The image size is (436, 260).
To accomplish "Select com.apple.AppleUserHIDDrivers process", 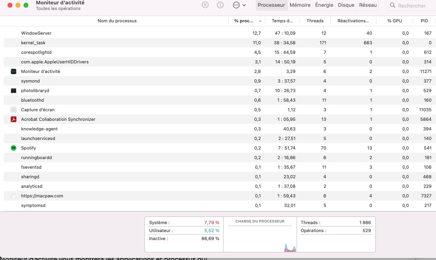I will [x=55, y=62].
